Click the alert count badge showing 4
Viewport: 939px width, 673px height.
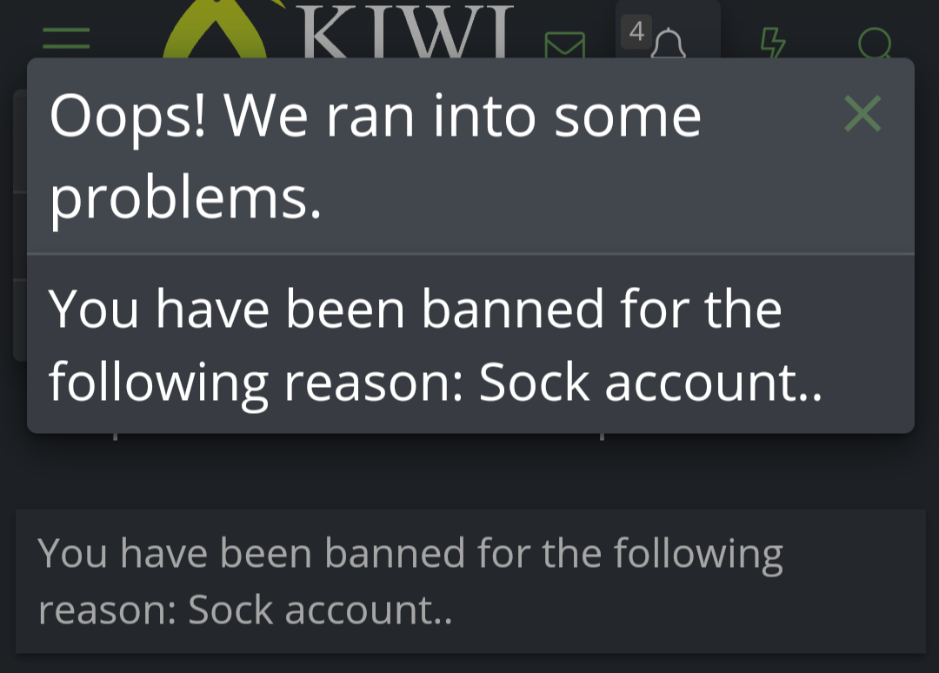(636, 31)
